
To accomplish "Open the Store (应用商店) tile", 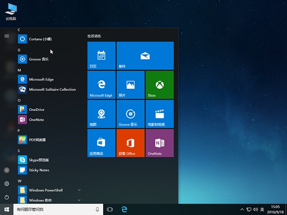I will pos(101,143).
